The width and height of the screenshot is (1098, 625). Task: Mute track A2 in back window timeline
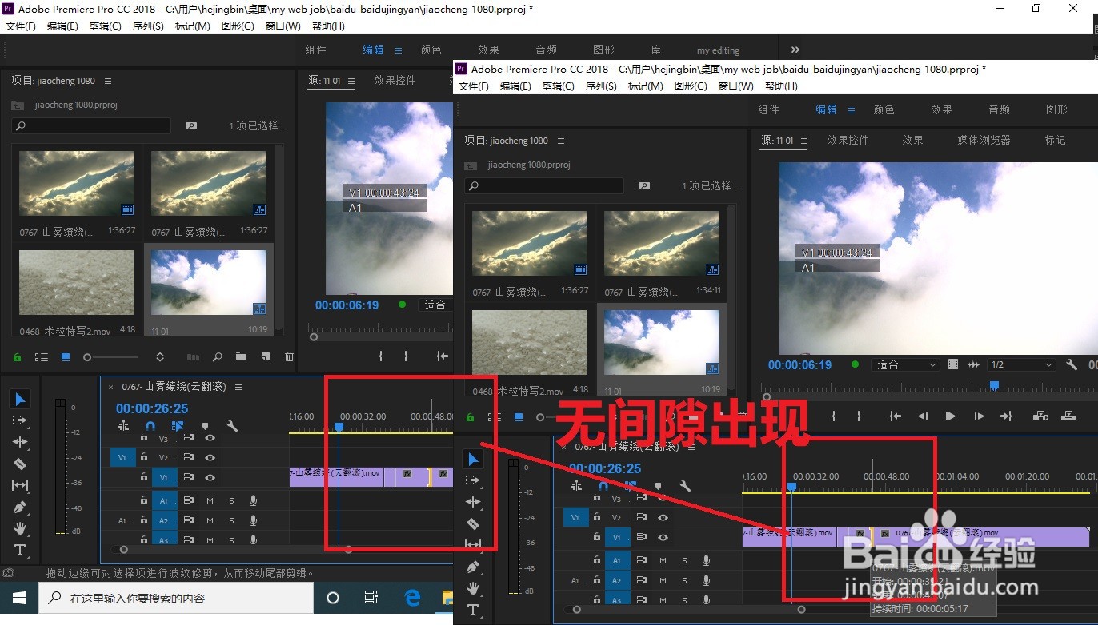click(x=210, y=520)
